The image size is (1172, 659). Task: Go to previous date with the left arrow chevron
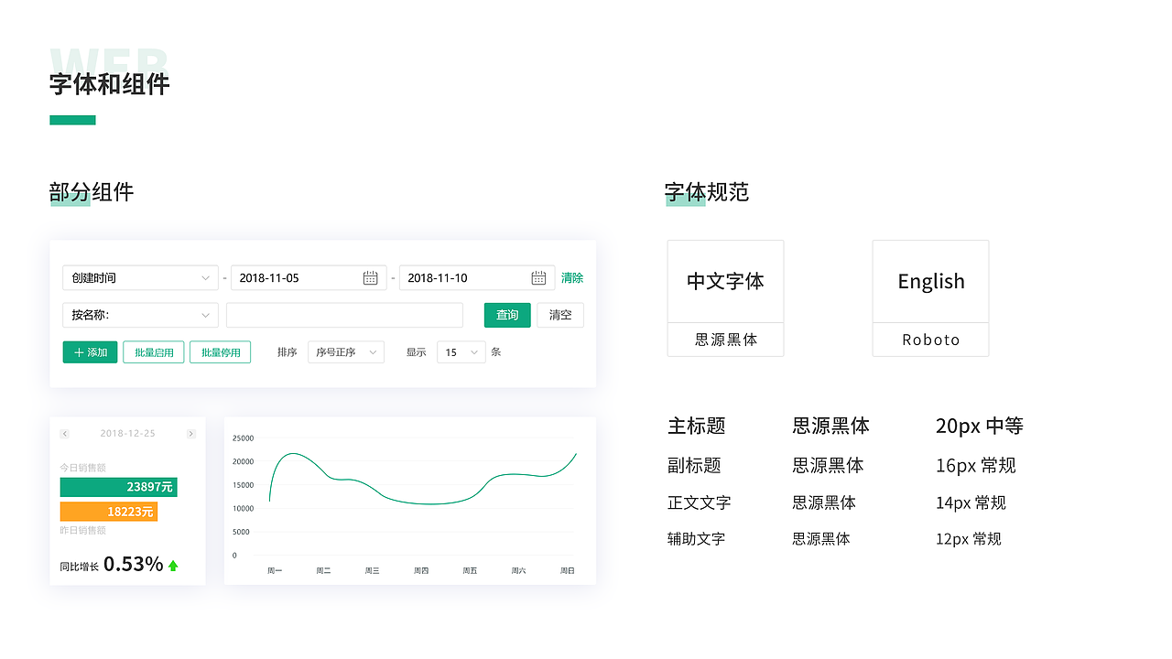coord(64,433)
